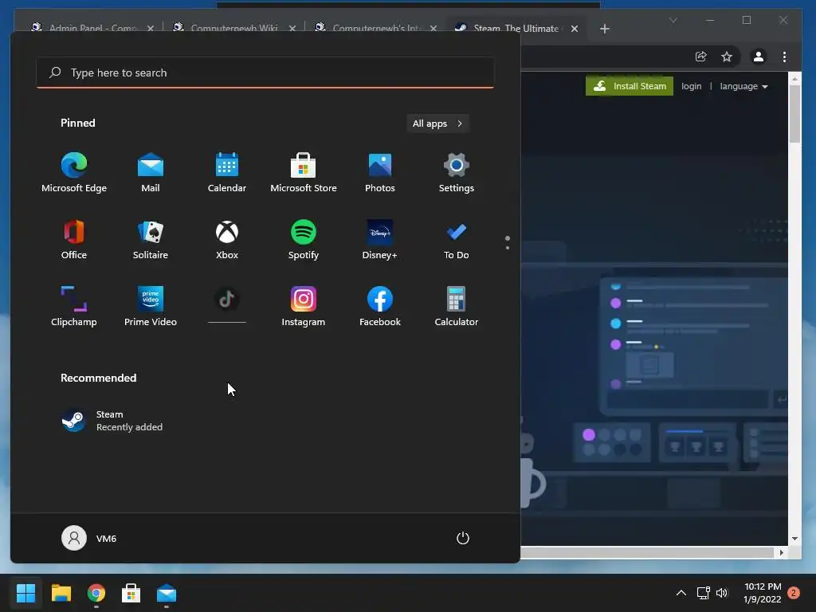The width and height of the screenshot is (816, 612).
Task: Open the Calendar pinned app
Action: pyautogui.click(x=227, y=172)
